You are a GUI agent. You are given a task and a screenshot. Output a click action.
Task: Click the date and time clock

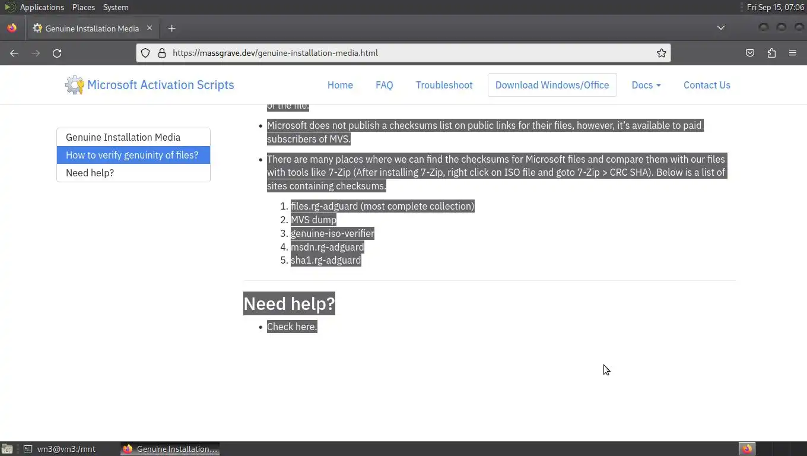pos(775,7)
